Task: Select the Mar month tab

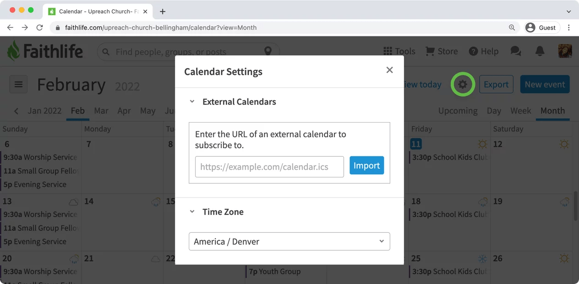Action: 101,111
